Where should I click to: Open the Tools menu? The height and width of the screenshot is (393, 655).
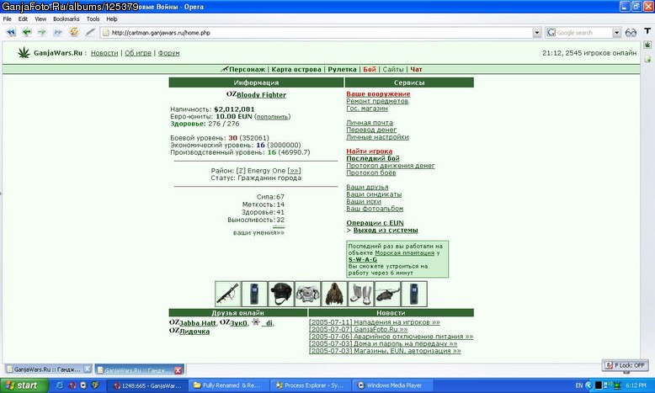(93, 19)
